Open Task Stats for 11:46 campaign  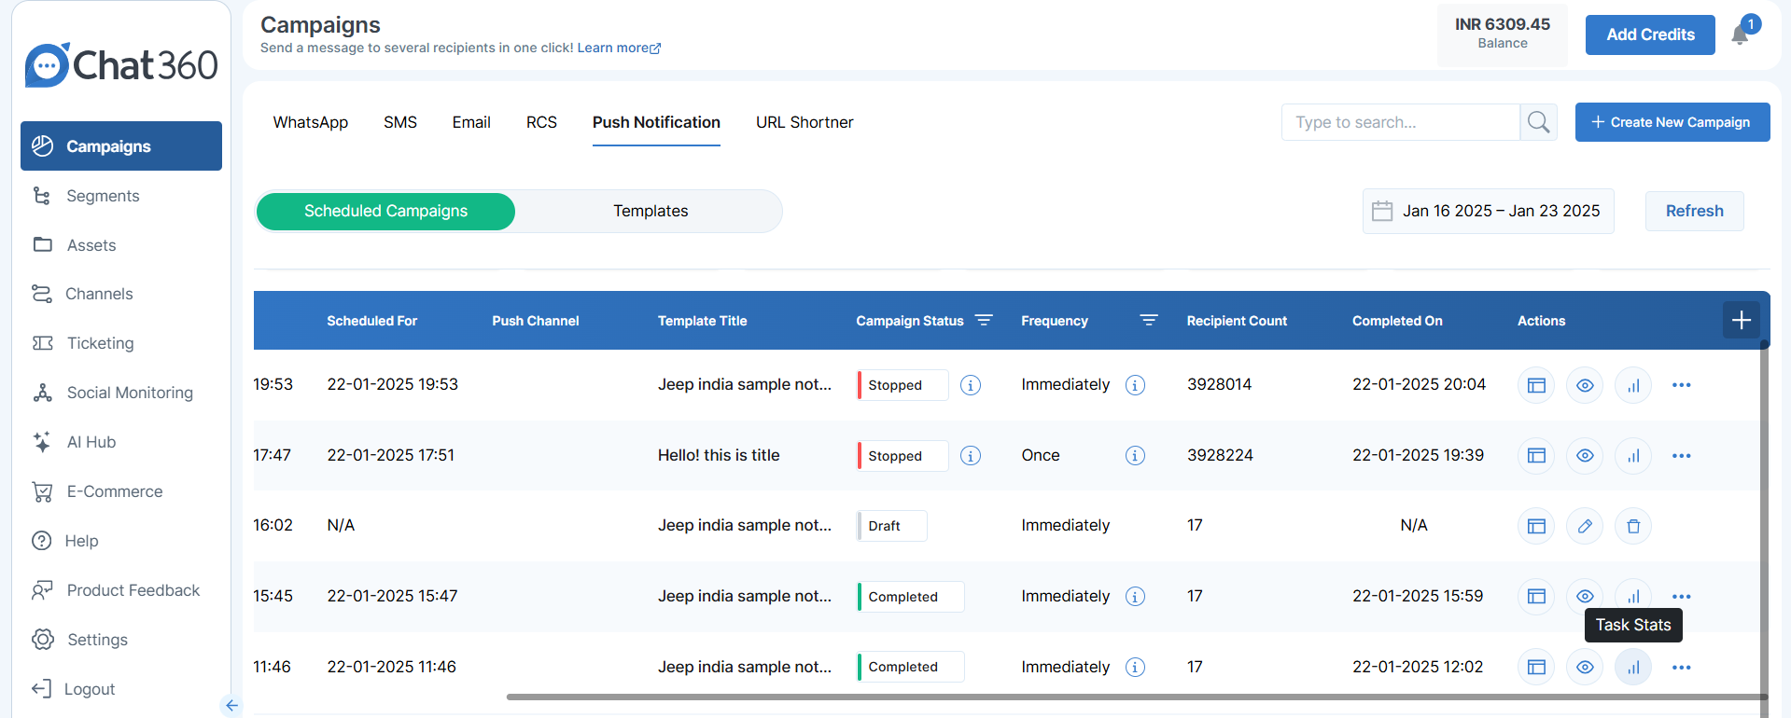[1633, 667]
